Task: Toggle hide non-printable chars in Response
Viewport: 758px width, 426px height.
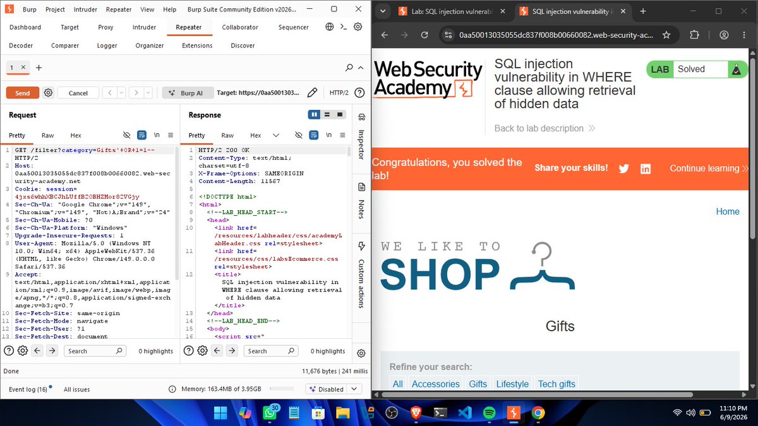Action: point(299,135)
